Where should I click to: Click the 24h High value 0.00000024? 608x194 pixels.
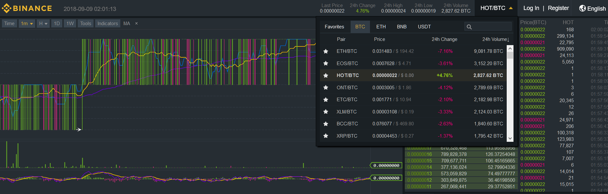(393, 11)
